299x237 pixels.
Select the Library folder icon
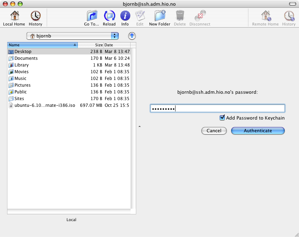pyautogui.click(x=11, y=65)
